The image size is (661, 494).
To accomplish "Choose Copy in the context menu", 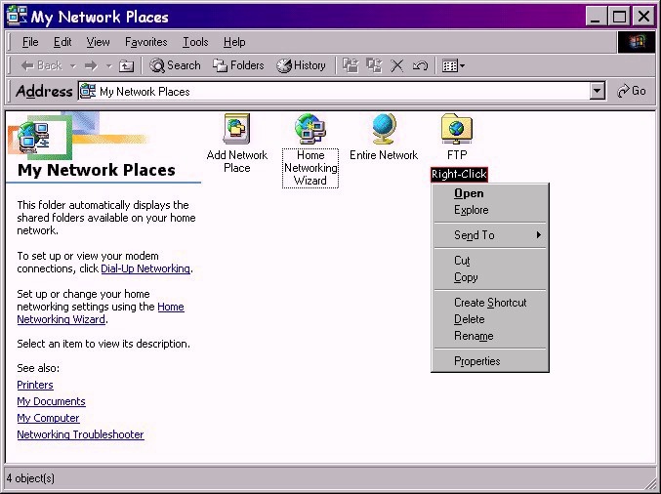I will [490, 277].
